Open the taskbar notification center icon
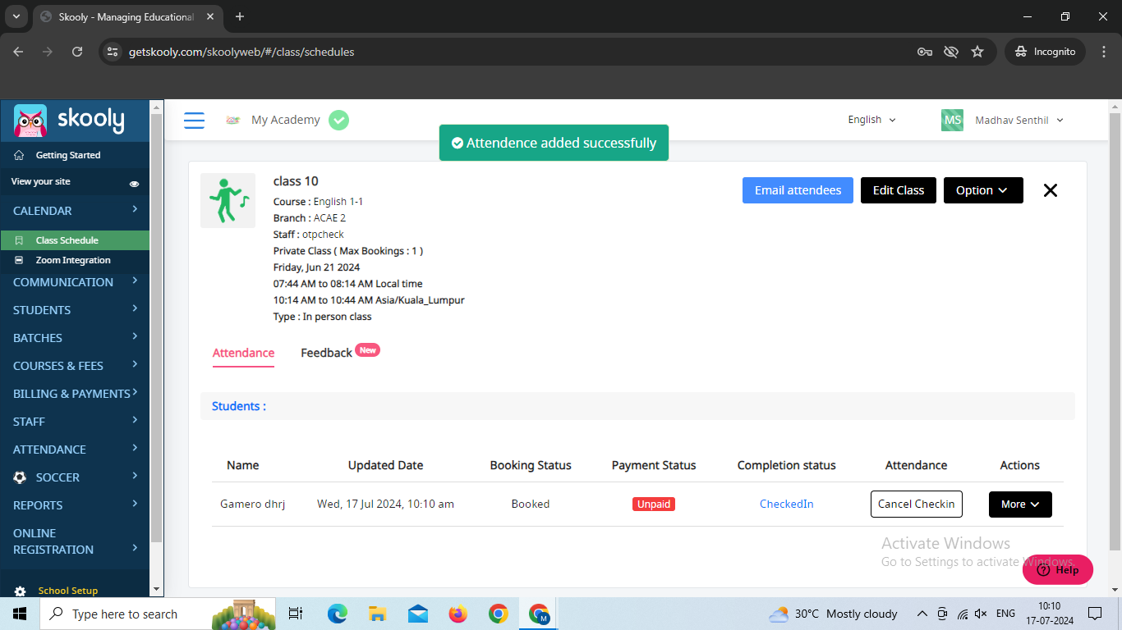Screen dimensions: 1122x630 tap(1094, 614)
